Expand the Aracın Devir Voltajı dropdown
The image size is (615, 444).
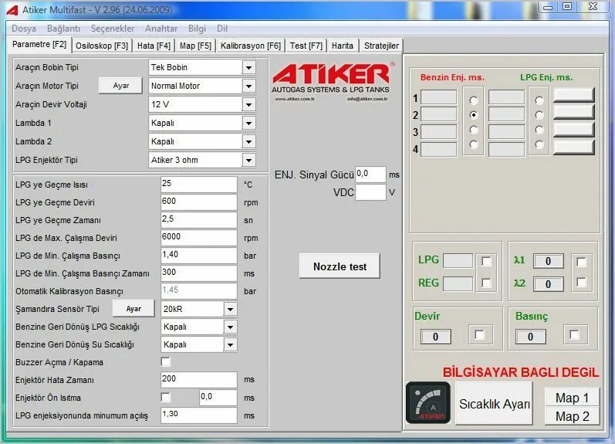pos(248,104)
